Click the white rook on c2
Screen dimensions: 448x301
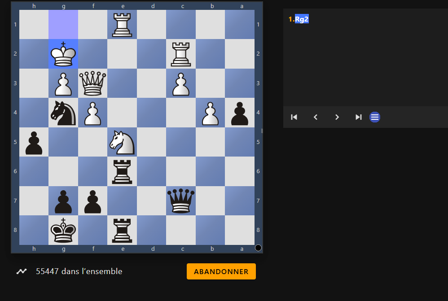[x=181, y=54]
